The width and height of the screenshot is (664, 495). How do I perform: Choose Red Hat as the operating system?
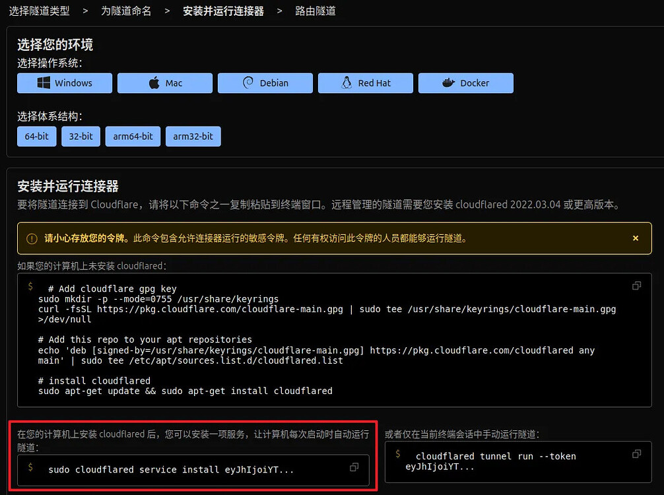pyautogui.click(x=366, y=83)
